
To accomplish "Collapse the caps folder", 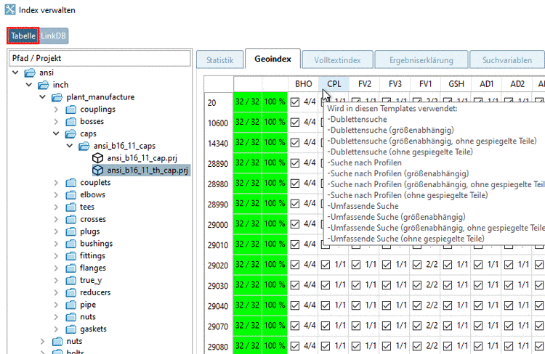I will coord(56,134).
